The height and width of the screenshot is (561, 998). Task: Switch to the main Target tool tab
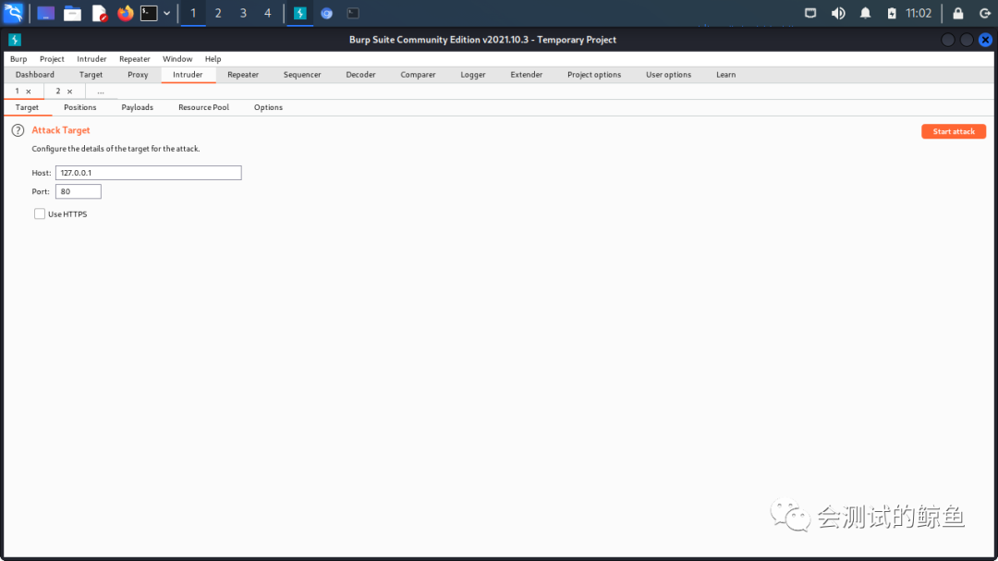click(91, 75)
